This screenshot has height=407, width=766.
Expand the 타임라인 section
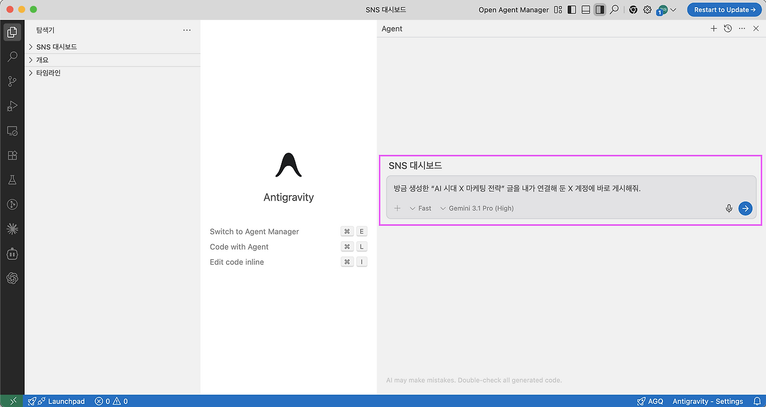click(113, 73)
